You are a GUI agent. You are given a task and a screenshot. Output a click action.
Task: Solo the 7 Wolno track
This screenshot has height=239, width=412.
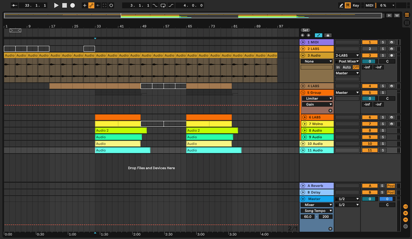(383, 124)
